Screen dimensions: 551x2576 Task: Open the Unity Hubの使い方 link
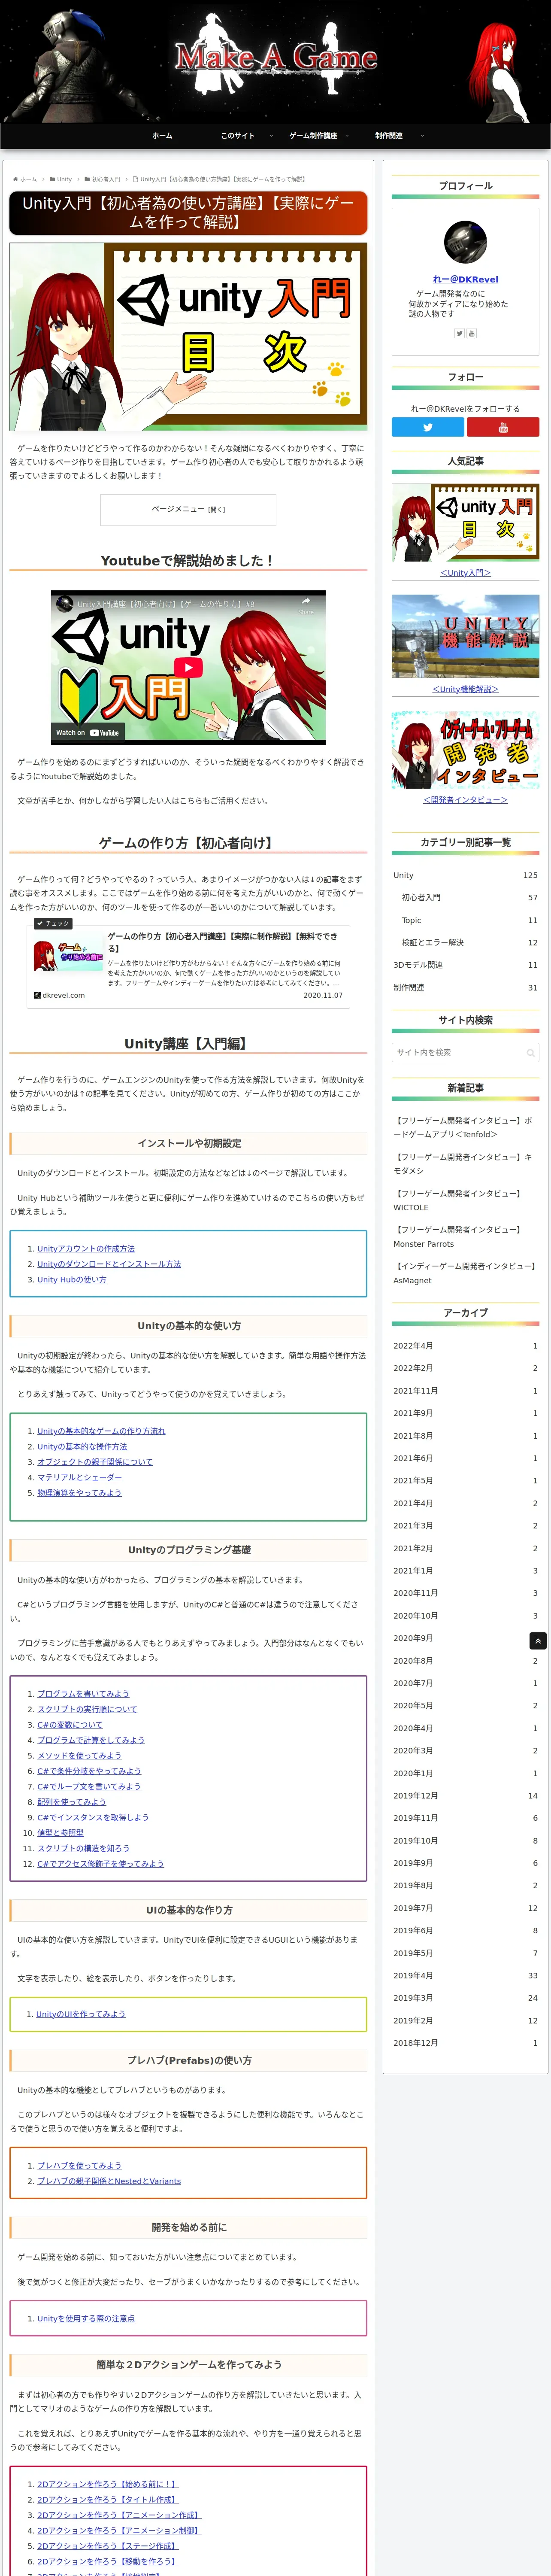(72, 1279)
